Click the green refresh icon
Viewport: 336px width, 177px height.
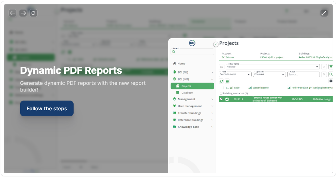221,81
